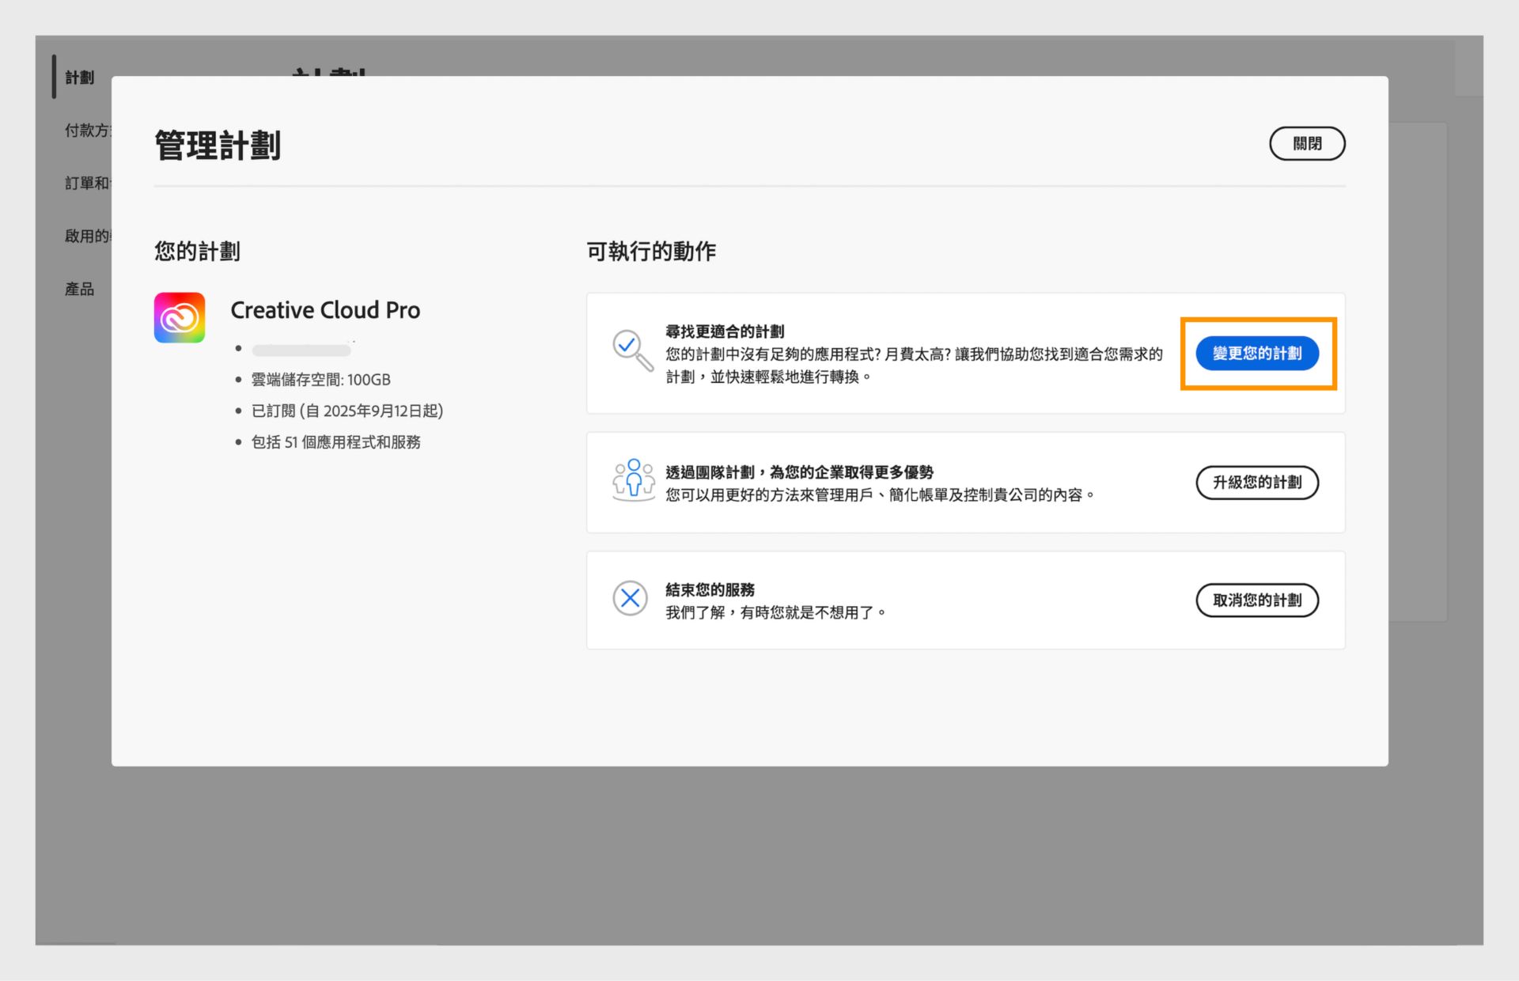Click the 透過團隊計劃 upgrade card
1519x981 pixels.
click(910, 482)
